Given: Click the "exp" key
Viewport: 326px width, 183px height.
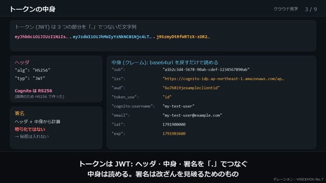Looking at the screenshot, I should [119, 134].
